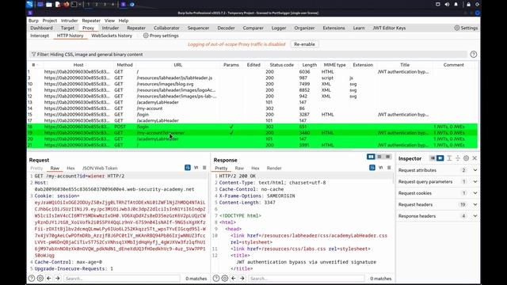Open the Settings gear in Burp
This screenshot has width=507, height=285.
[x=466, y=28]
